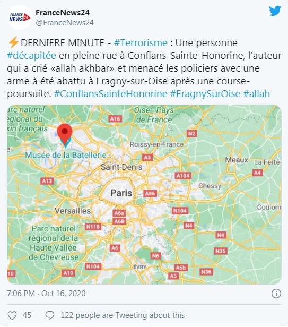
Task: Follow the #ConflansSainteHonorine hashtag link
Action: 111,94
